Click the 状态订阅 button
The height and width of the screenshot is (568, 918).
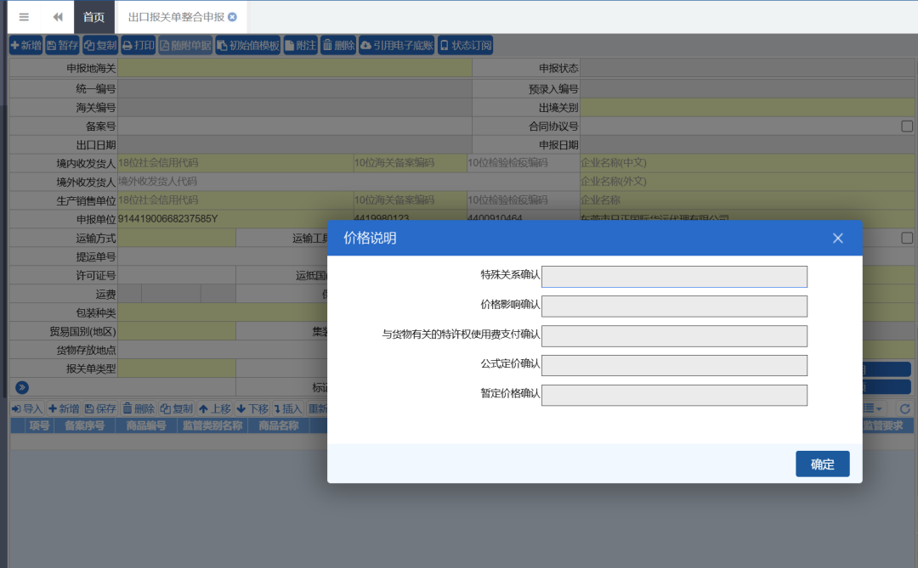pos(465,46)
